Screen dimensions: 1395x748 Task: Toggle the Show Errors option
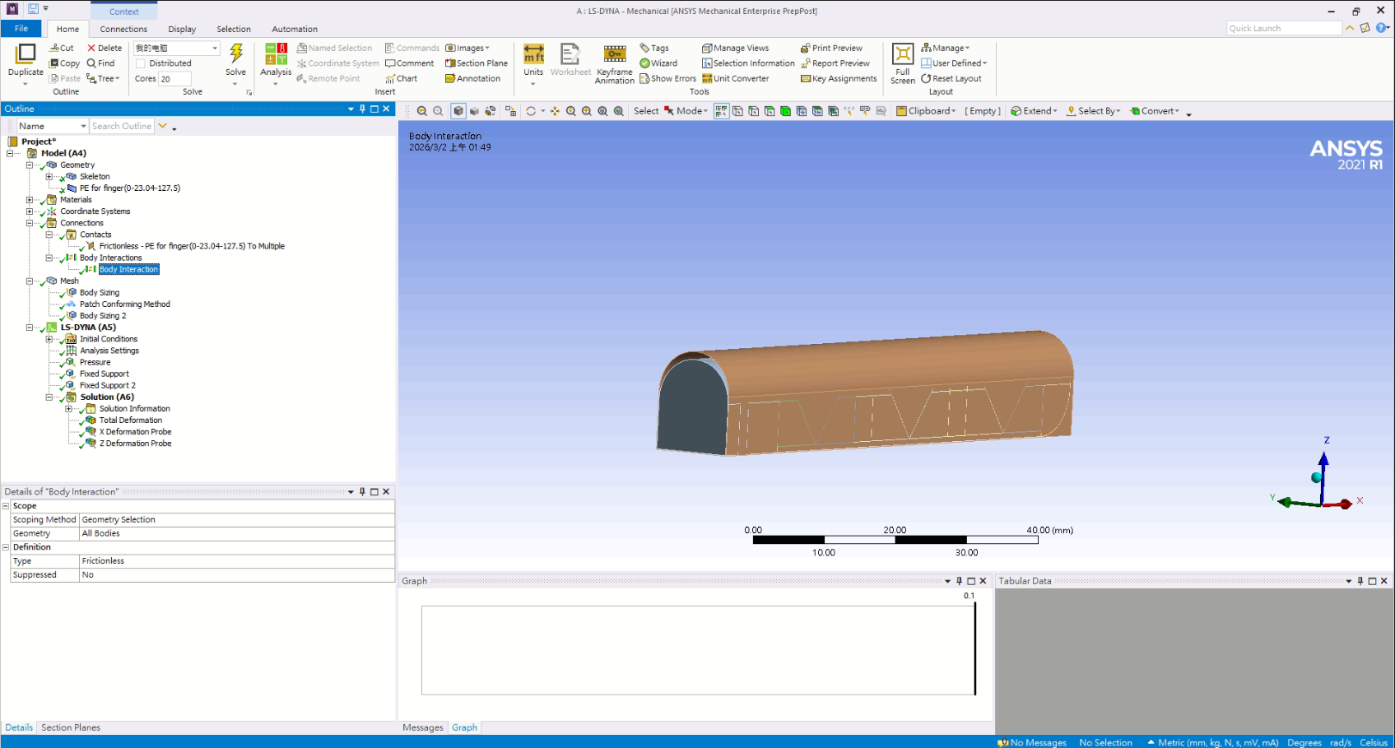click(x=667, y=79)
